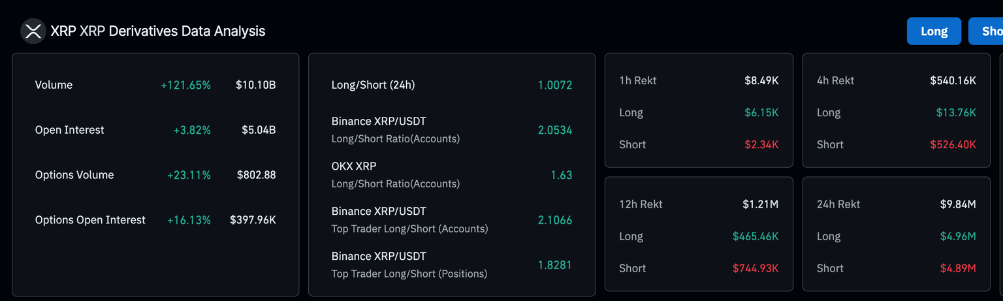Click the Options Volume row label
Screen dimensions: 1003x301
pos(74,175)
